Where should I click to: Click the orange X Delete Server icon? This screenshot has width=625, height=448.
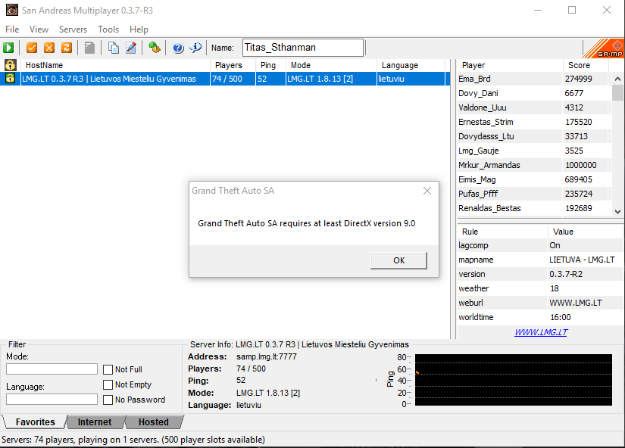tap(49, 48)
